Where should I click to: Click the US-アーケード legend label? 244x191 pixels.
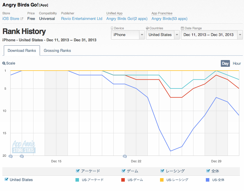click(x=93, y=180)
